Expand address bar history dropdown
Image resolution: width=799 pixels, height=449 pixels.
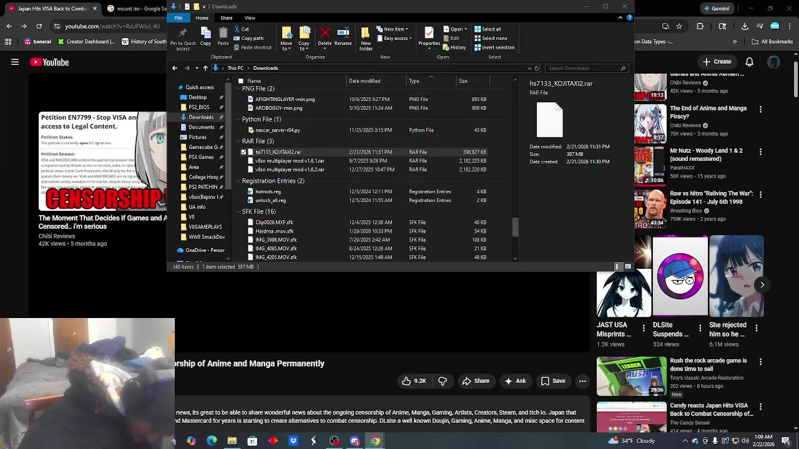[x=529, y=68]
